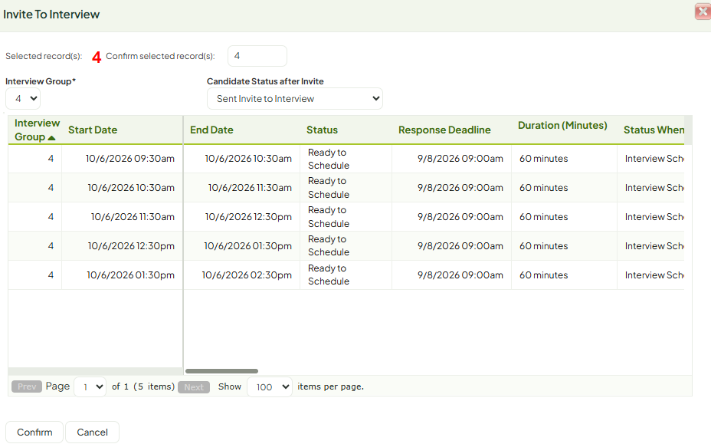Open Candidate Status after Invite dropdown
Screen dimensions: 711x444
295,98
